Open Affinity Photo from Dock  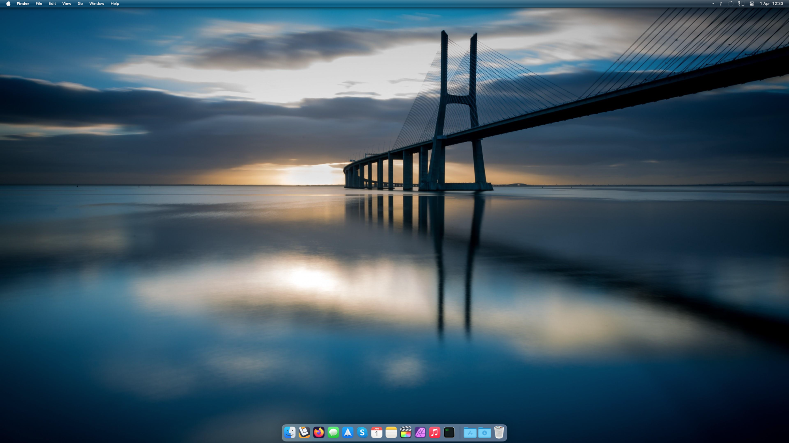[x=420, y=432]
